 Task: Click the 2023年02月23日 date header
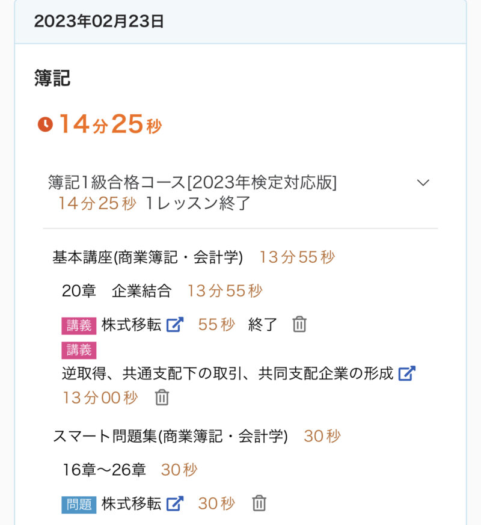coord(99,22)
